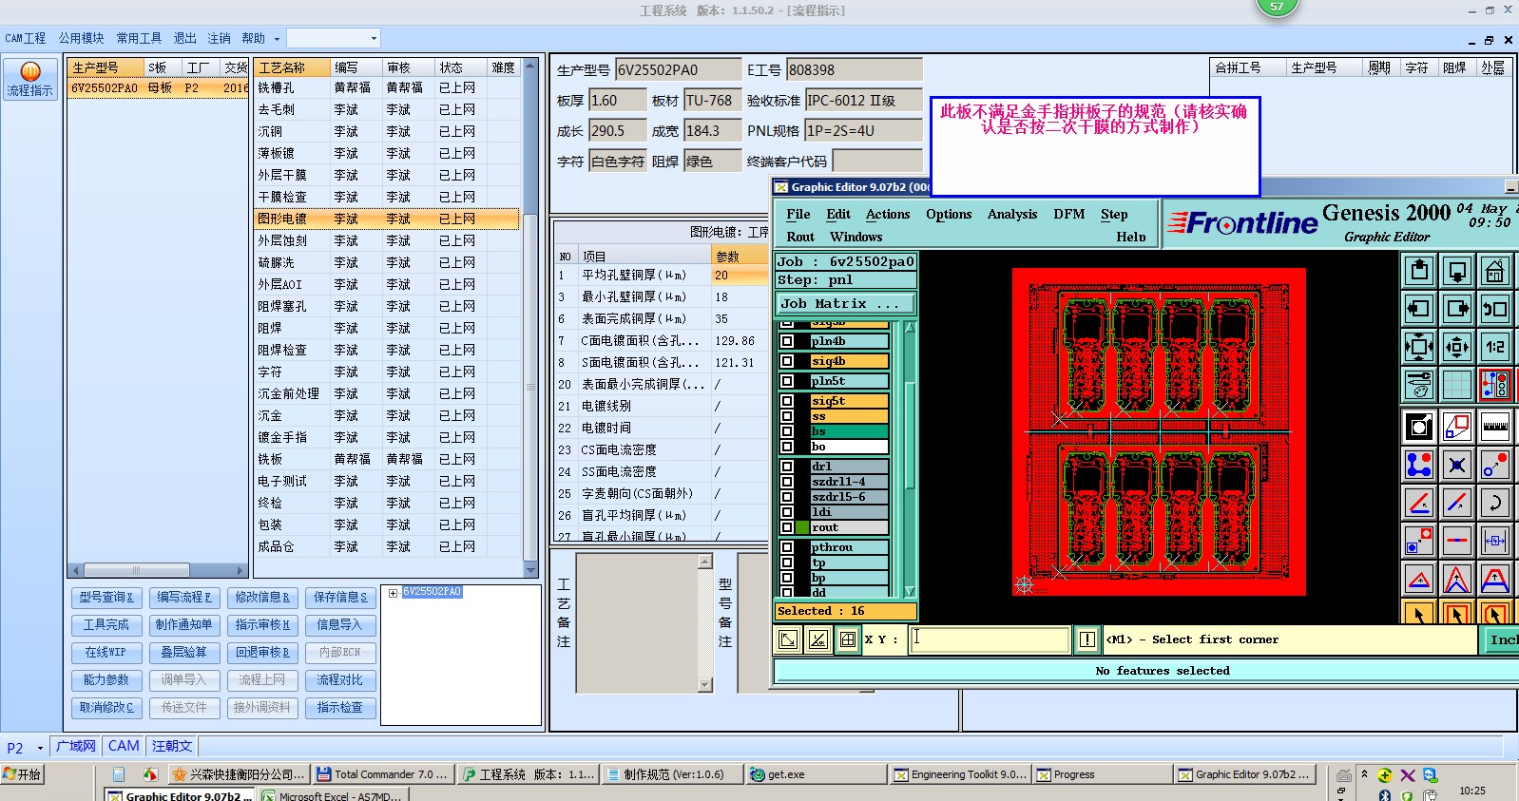Click the ruler measure icon
Image resolution: width=1519 pixels, height=801 pixels.
[1495, 427]
